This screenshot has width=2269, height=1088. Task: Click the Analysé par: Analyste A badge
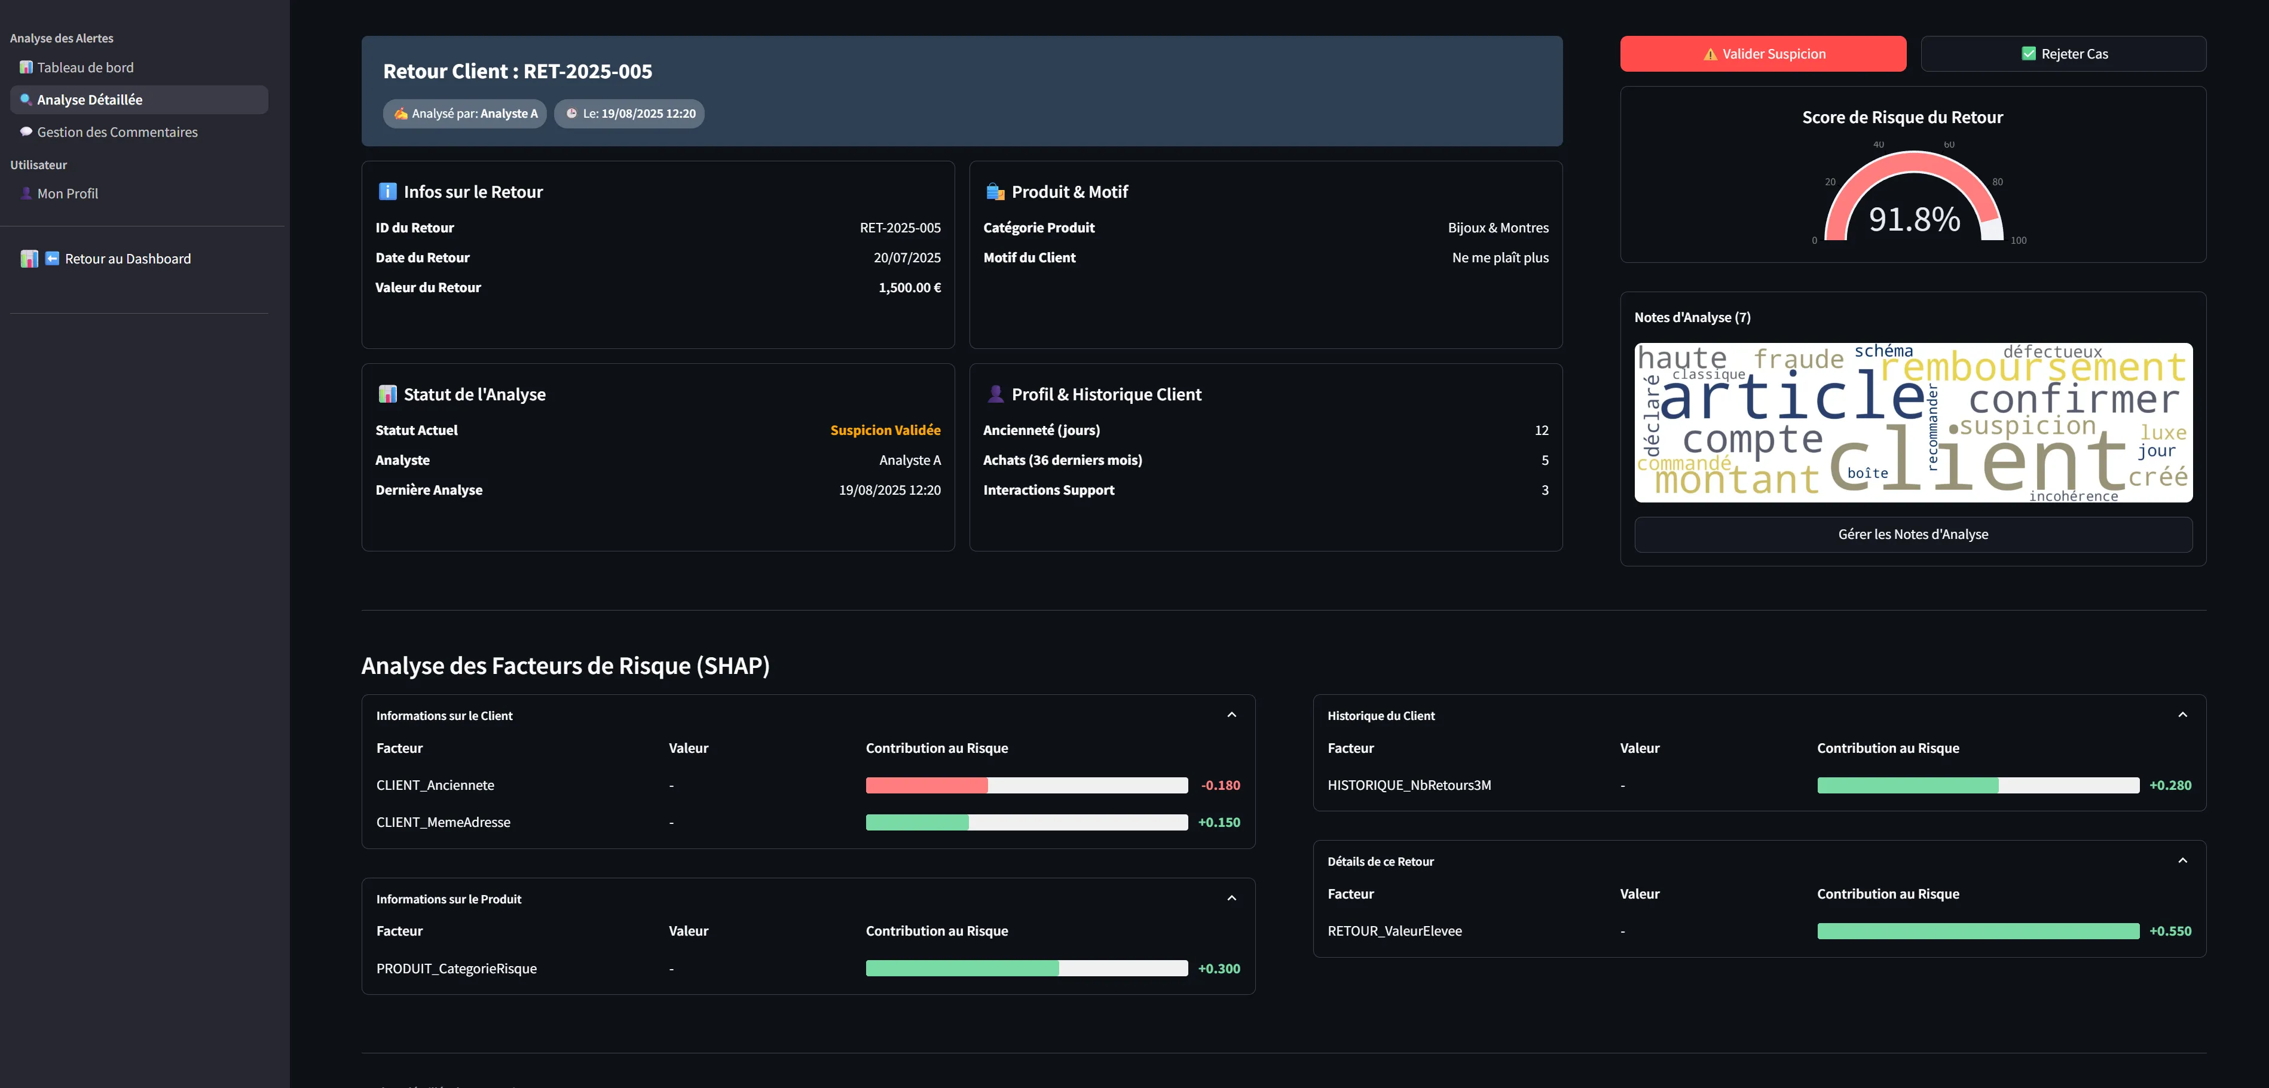click(x=465, y=114)
